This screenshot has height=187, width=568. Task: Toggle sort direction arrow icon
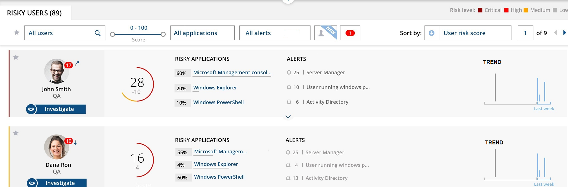tap(432, 33)
